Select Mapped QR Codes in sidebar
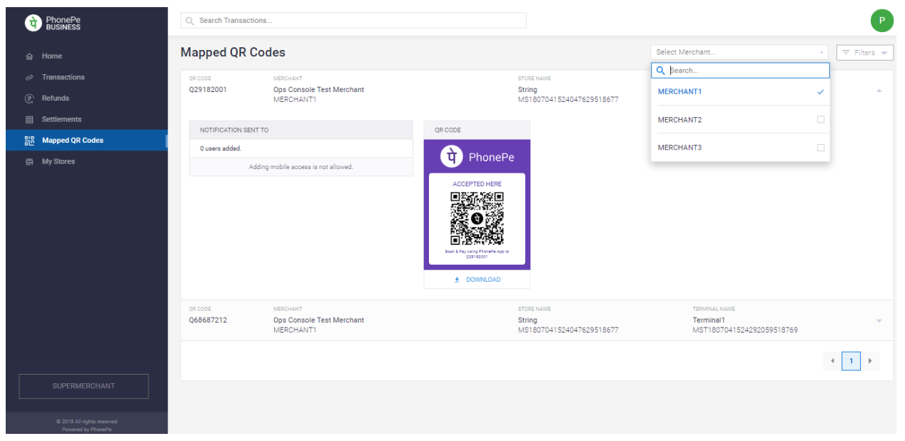 pos(87,141)
